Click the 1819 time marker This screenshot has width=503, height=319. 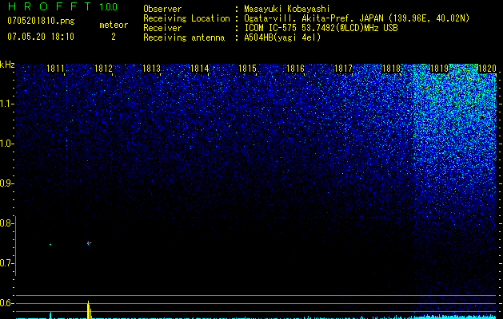439,69
